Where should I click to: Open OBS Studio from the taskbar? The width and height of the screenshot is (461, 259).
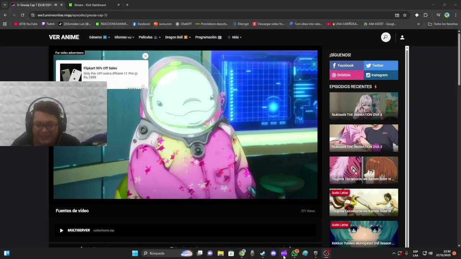click(326, 253)
